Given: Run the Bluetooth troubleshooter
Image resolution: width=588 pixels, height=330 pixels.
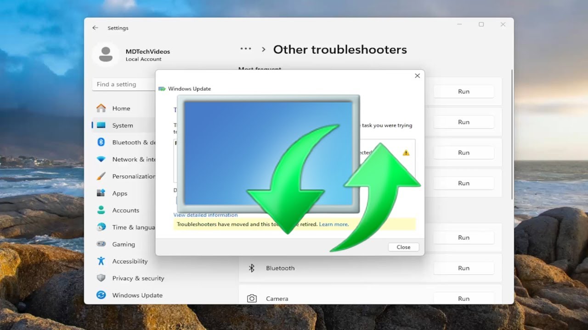Looking at the screenshot, I should pos(464,268).
